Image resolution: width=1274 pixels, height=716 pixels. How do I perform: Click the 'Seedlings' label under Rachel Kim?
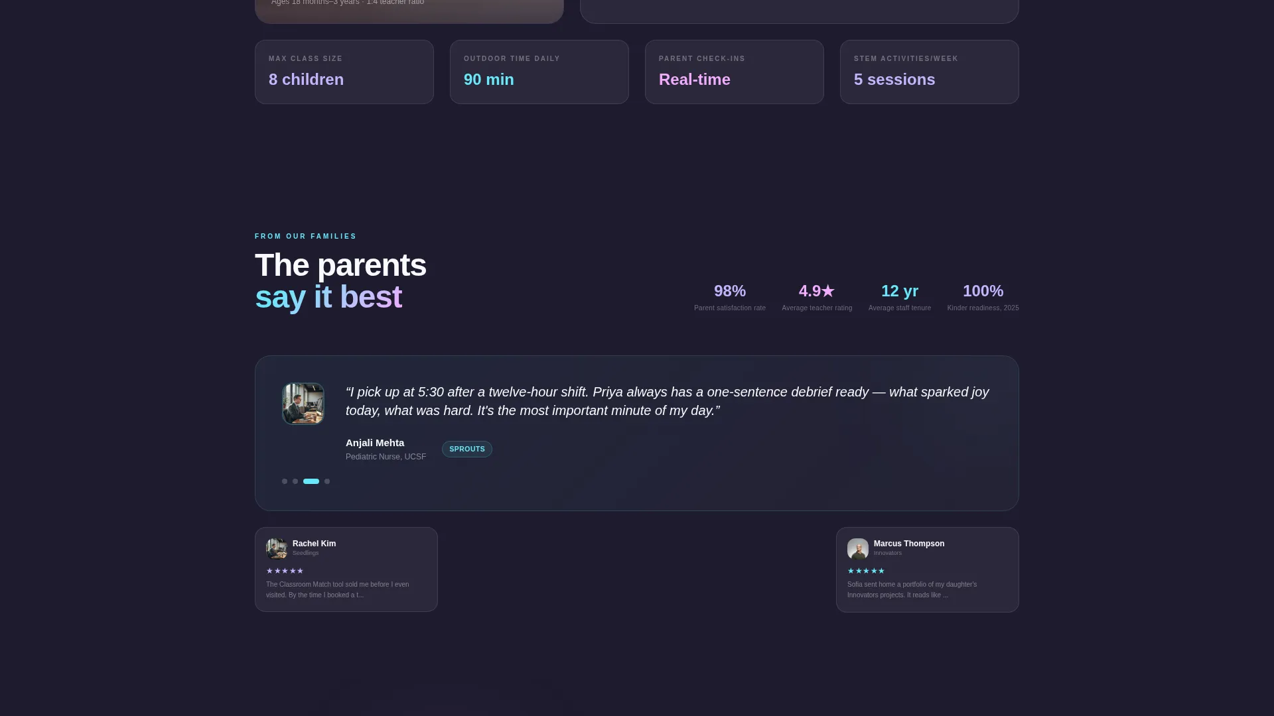click(x=305, y=553)
